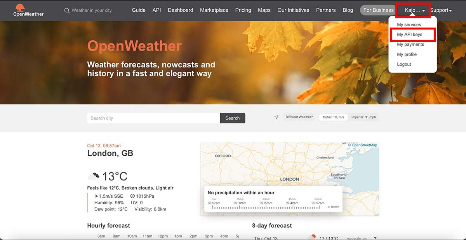Select My services from account menu

coord(409,24)
